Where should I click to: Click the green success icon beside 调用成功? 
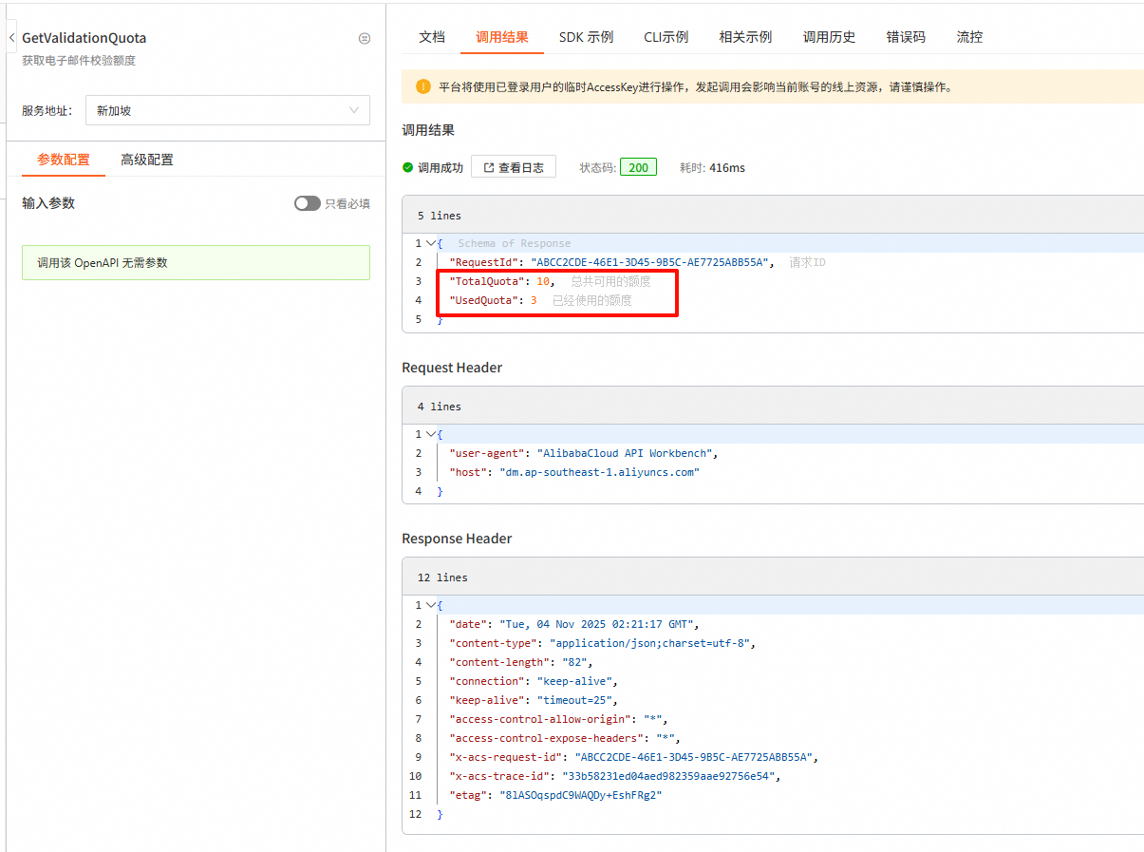click(x=407, y=167)
